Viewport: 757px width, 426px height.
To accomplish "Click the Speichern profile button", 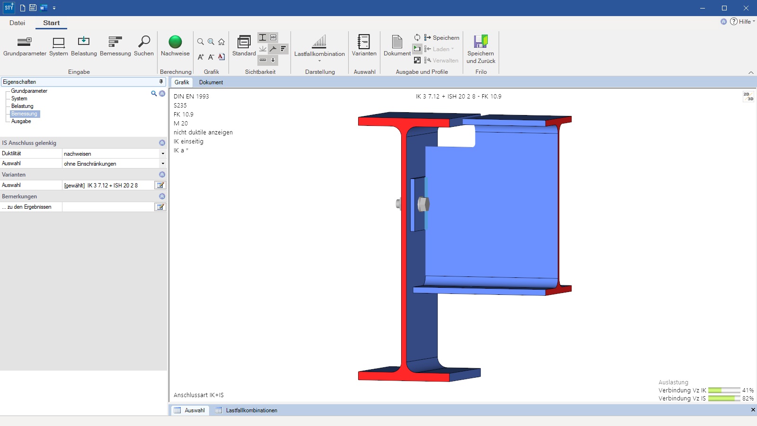I will (441, 38).
